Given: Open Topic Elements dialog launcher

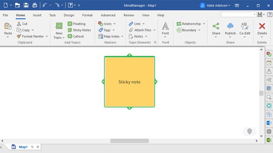Looking at the screenshot, I should coord(155,42).
